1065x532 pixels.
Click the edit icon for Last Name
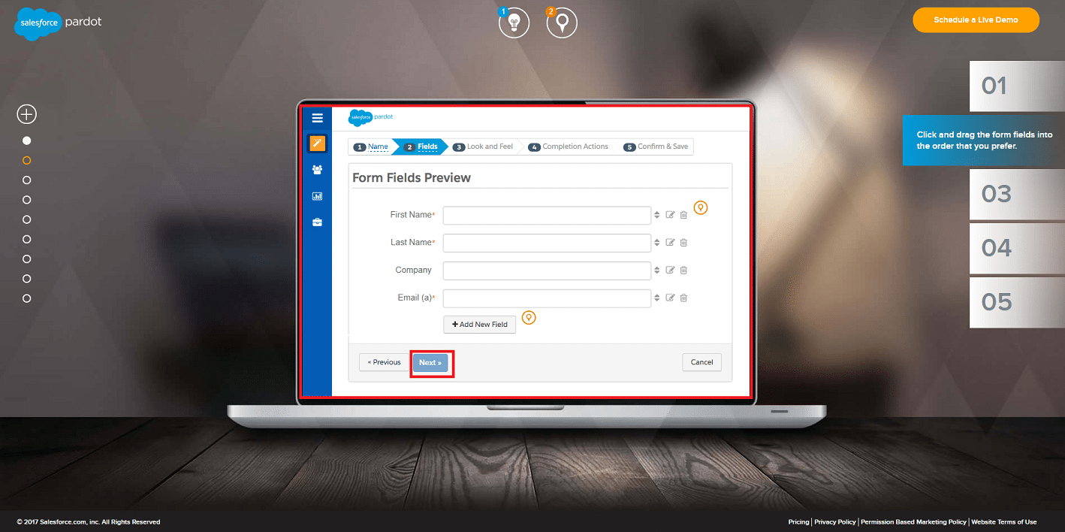(x=671, y=243)
